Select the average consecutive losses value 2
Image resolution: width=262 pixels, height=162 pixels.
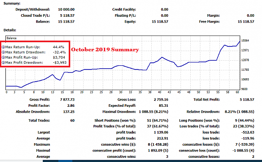coord(253,157)
